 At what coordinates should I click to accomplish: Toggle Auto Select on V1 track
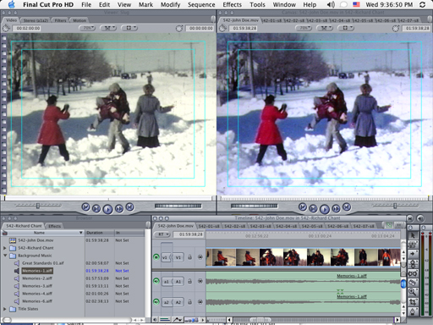coord(200,257)
